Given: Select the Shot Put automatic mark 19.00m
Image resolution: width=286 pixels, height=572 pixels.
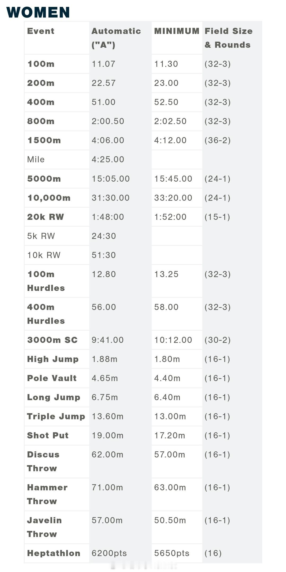Looking at the screenshot, I should point(108,435).
